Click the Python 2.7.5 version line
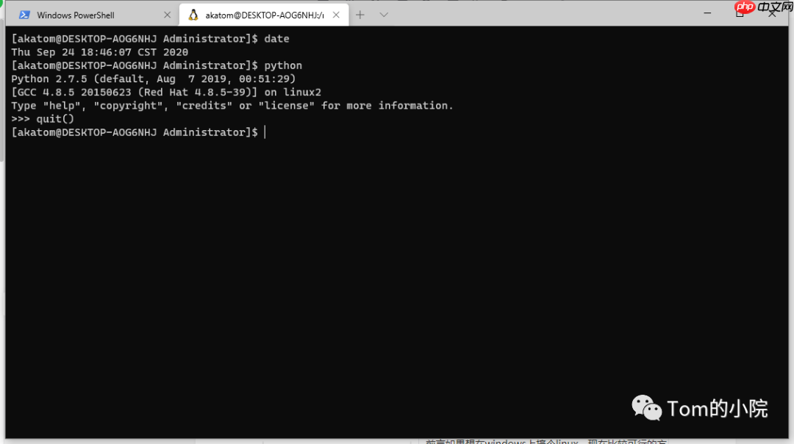The image size is (794, 444). point(147,79)
